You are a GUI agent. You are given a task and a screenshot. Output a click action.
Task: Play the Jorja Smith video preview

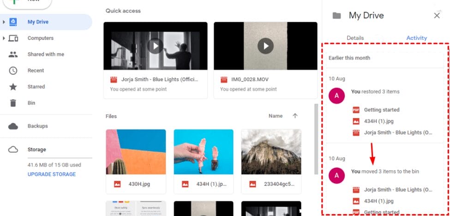tap(156, 46)
